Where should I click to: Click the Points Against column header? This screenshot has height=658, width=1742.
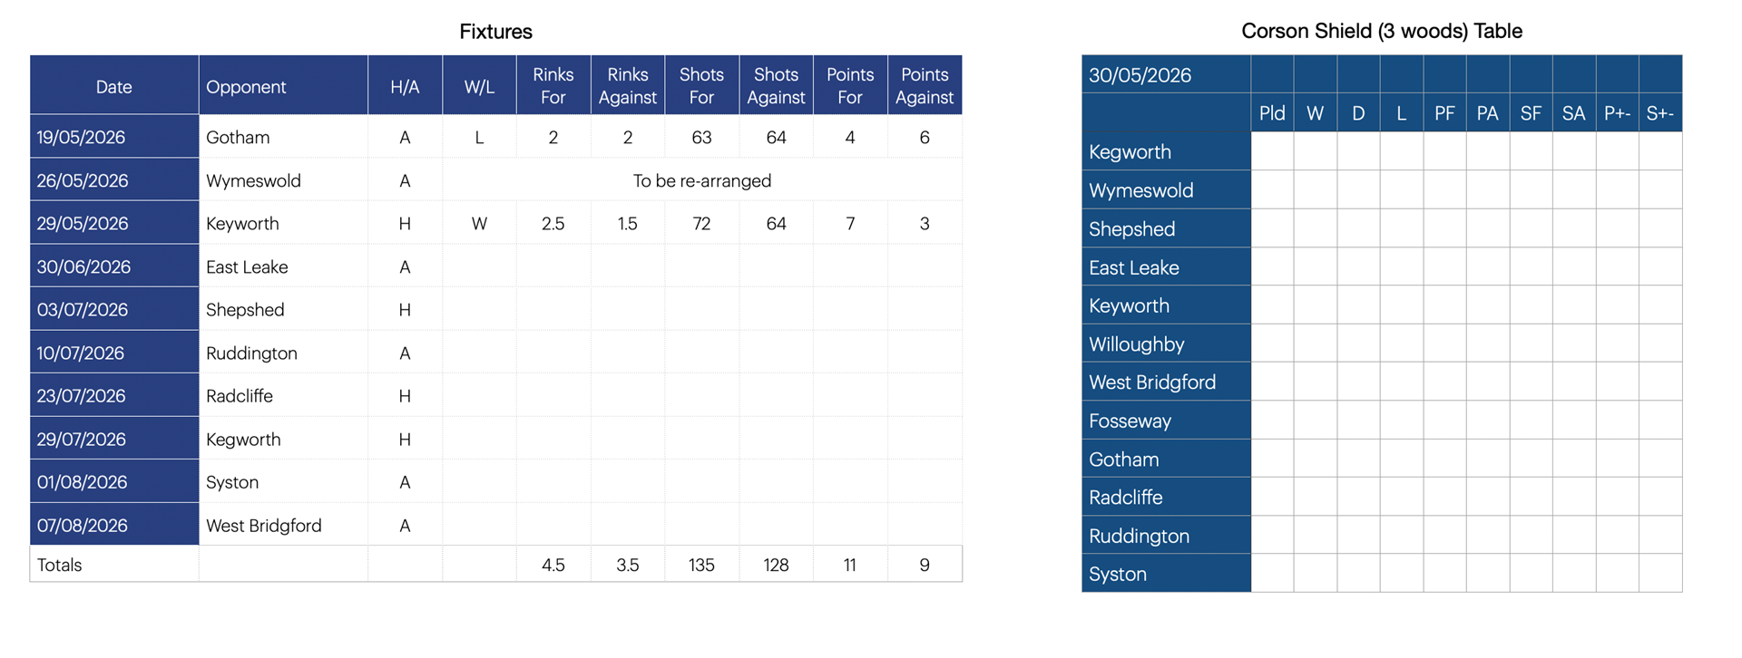[x=925, y=86]
